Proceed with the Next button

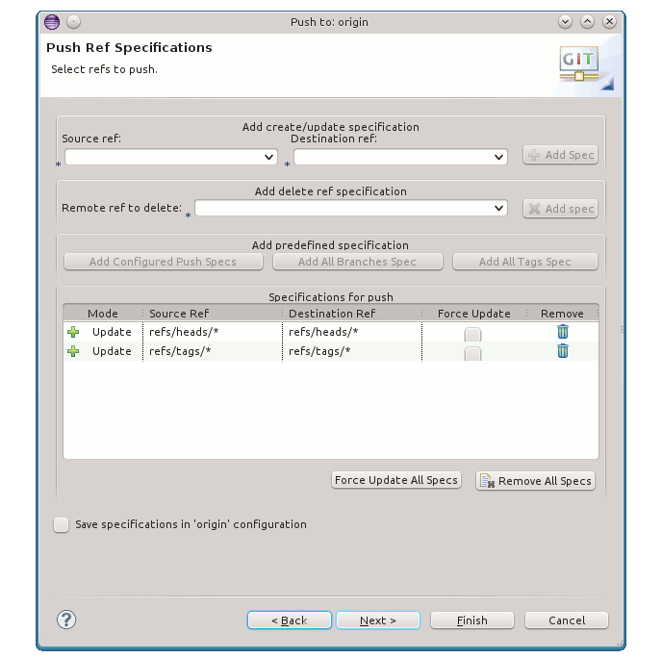(378, 620)
